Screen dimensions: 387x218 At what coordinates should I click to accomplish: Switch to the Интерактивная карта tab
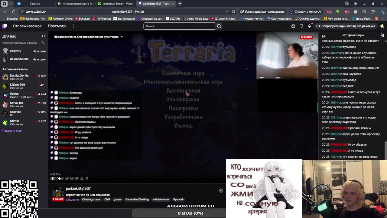pyautogui.click(x=76, y=4)
